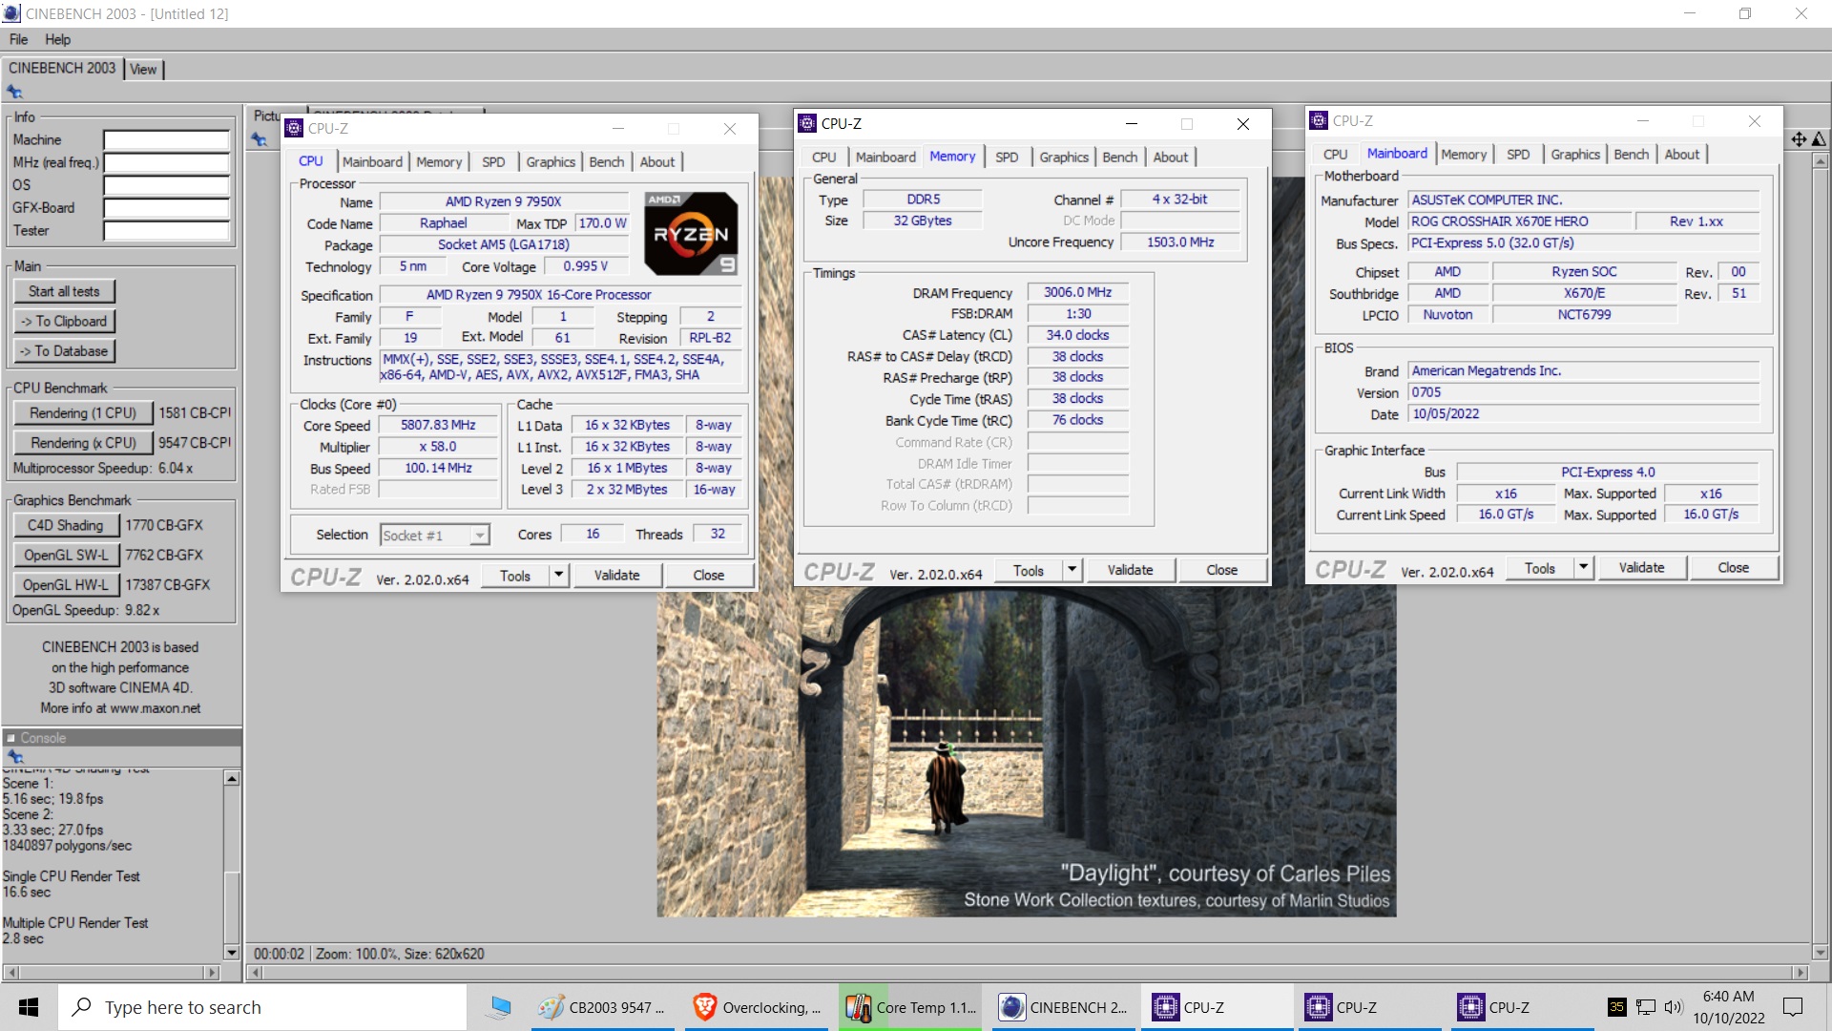This screenshot has width=1832, height=1031.
Task: Click the computer icon on the taskbar
Action: pos(500,1007)
